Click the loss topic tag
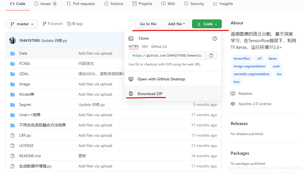304x173 pixels. point(236,82)
